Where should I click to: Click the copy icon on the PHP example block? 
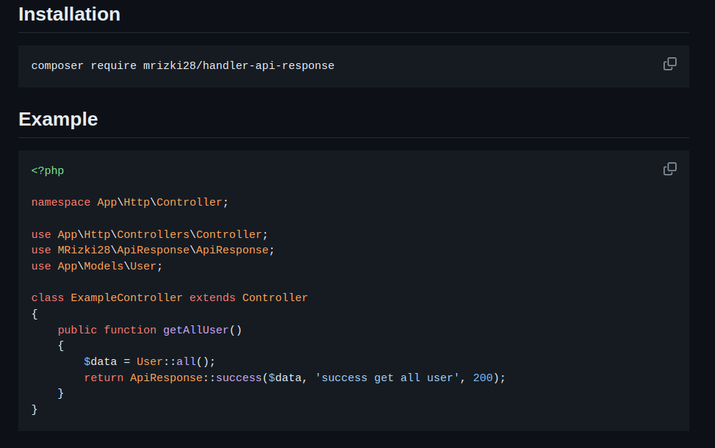[x=669, y=168]
